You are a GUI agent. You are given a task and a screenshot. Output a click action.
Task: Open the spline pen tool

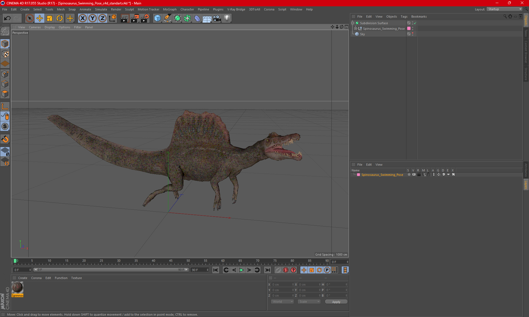[x=168, y=18]
